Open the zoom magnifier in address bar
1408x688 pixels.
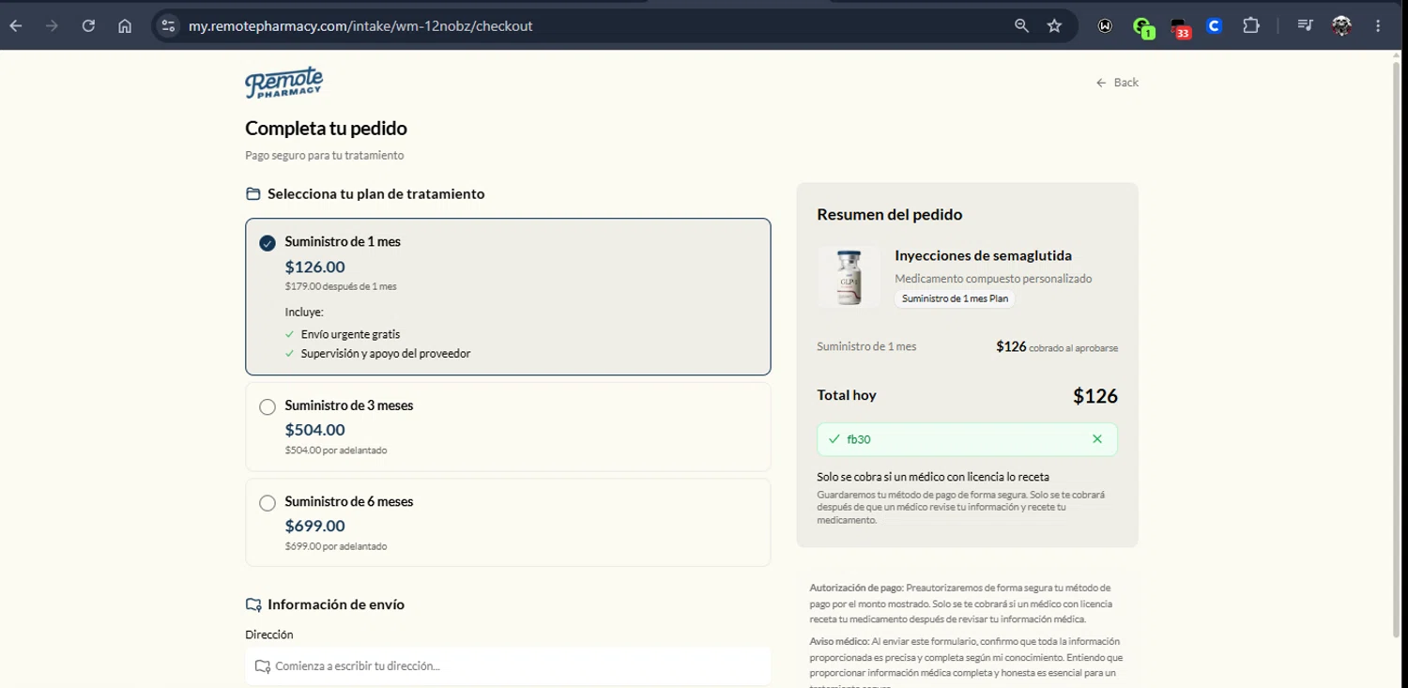1021,26
